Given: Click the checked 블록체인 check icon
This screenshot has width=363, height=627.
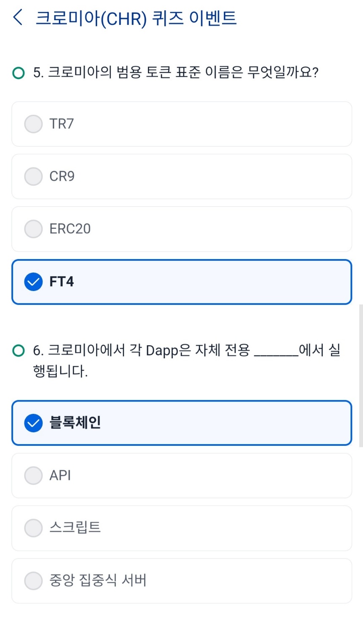Looking at the screenshot, I should pos(34,423).
